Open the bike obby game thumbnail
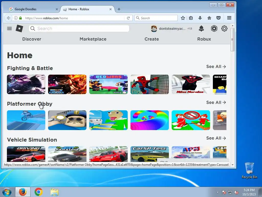Screen dimensions: 262x197 click(x=26, y=120)
